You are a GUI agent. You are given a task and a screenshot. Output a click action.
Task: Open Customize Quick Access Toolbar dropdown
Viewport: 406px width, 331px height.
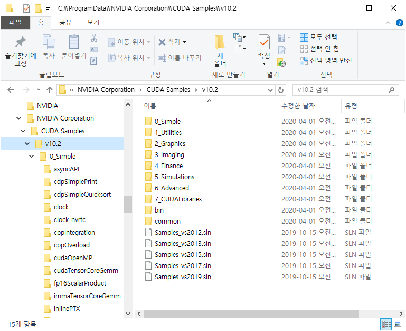coord(48,9)
